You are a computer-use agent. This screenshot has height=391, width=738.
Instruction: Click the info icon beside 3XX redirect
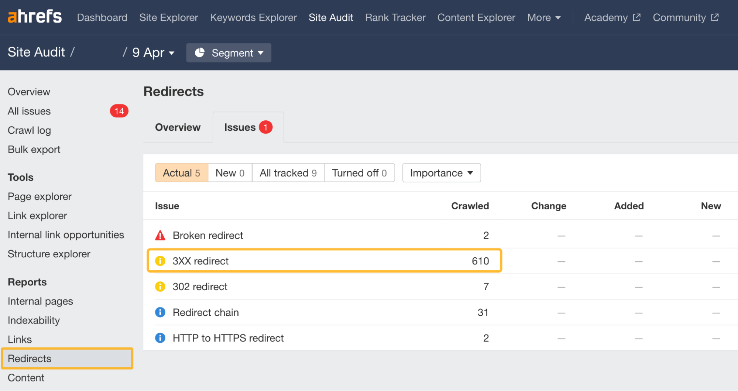[160, 261]
